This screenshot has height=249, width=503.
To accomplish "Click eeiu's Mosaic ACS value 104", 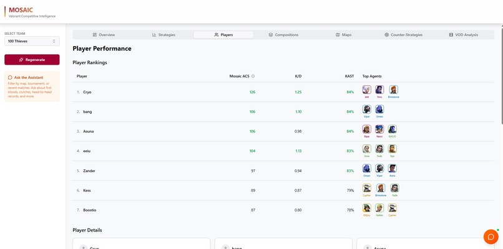I will click(x=253, y=151).
